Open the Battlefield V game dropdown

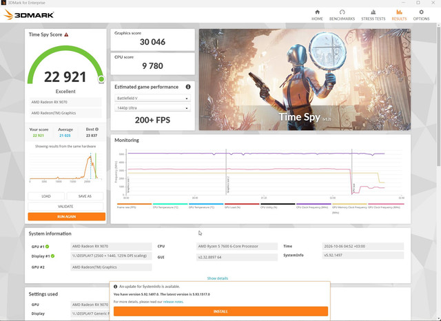coord(152,99)
